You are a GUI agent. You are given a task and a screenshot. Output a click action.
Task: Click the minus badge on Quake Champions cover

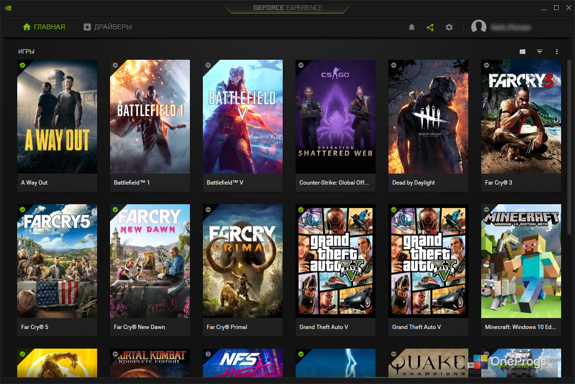point(394,354)
